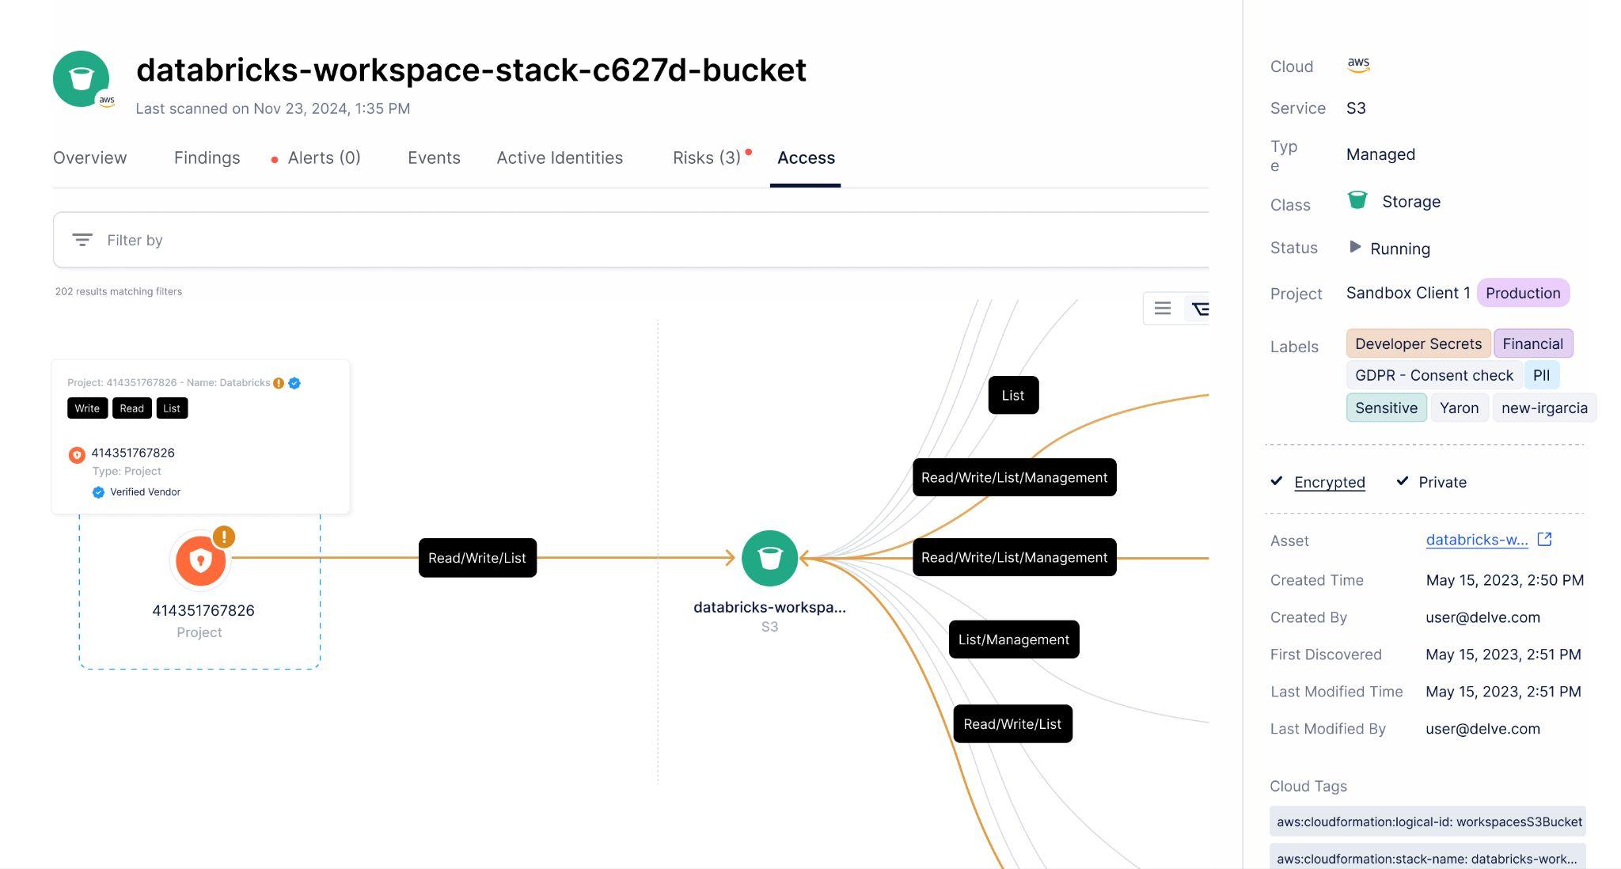Image resolution: width=1621 pixels, height=869 pixels.
Task: Click the Financial label
Action: pyautogui.click(x=1532, y=343)
